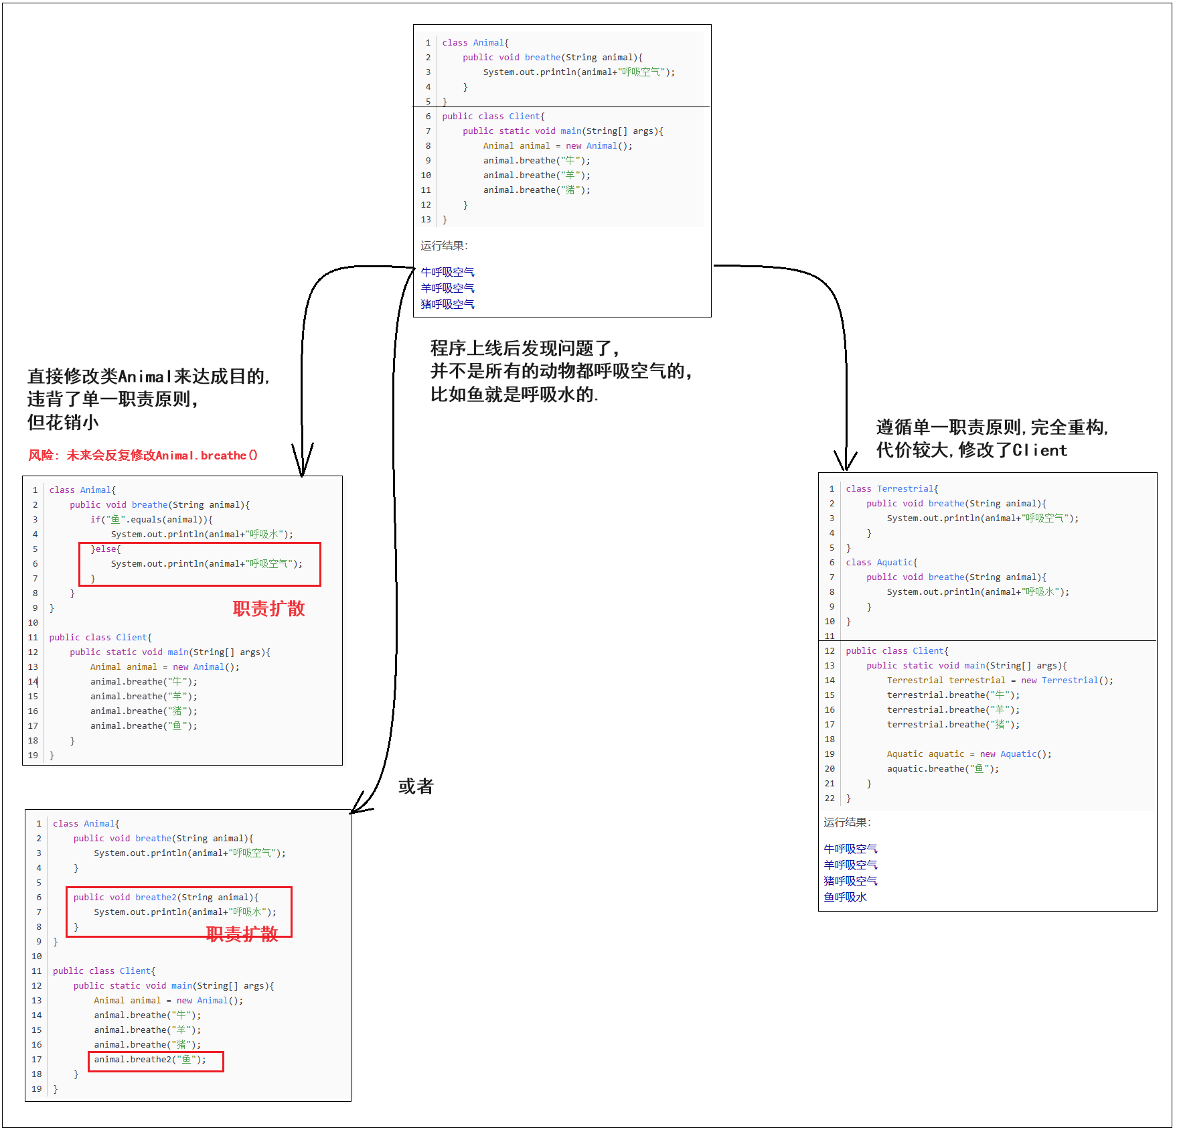Click "牛呼吸空气" in the top block's output
The width and height of the screenshot is (1179, 1134).
[x=447, y=273]
